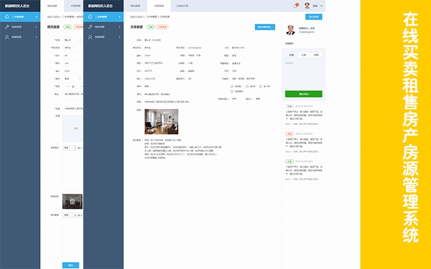
Task: Click the unit price input containing 6400
Action: (72, 71)
